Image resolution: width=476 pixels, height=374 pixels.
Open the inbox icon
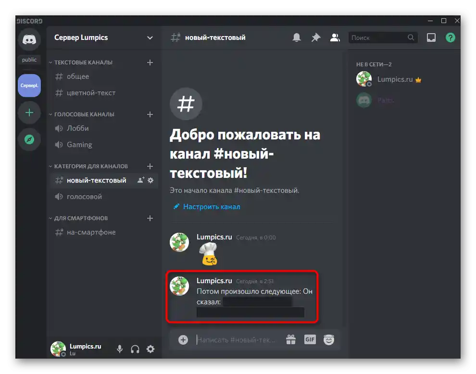point(431,37)
